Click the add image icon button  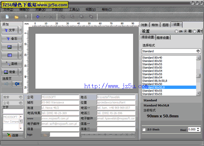tap(10, 47)
